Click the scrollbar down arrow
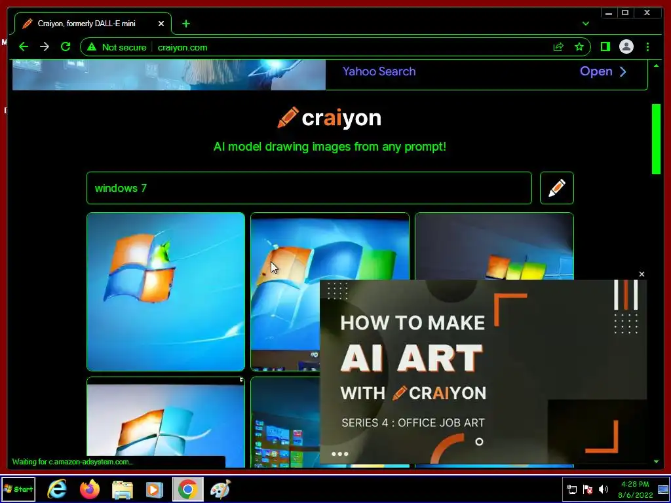 coord(656,462)
